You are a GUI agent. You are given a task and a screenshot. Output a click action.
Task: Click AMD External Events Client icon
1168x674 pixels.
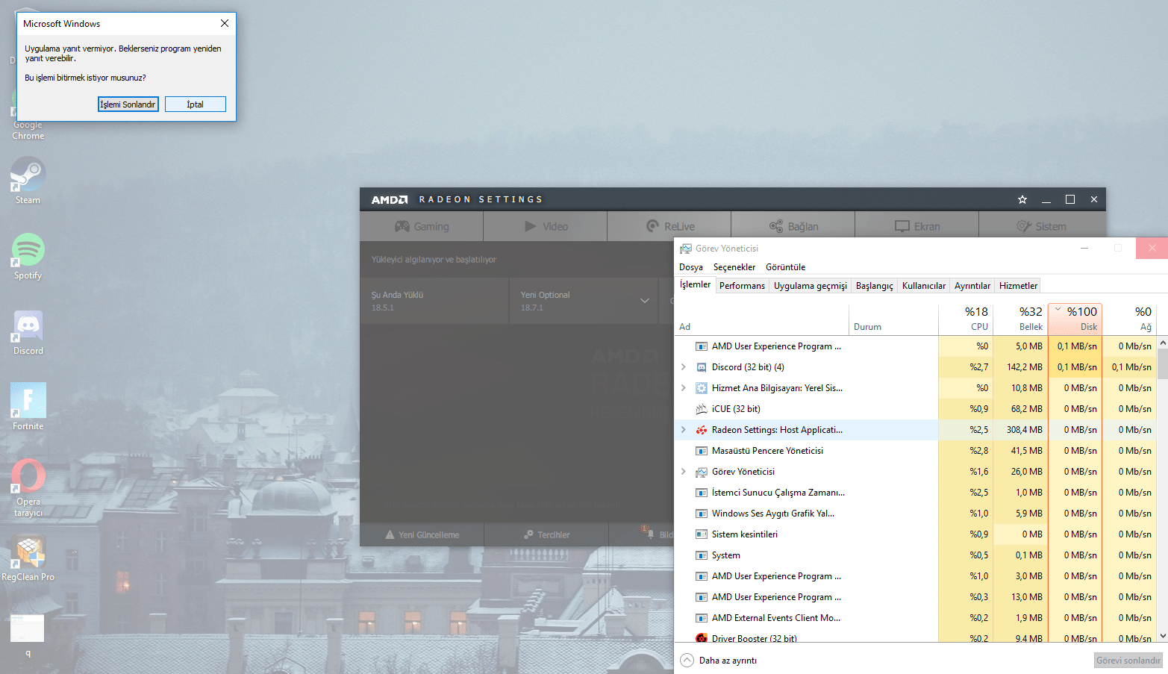tap(702, 618)
